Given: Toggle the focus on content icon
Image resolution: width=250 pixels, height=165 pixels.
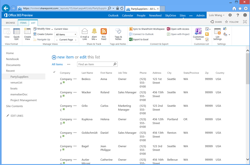Looking at the screenshot, I should [245, 22].
